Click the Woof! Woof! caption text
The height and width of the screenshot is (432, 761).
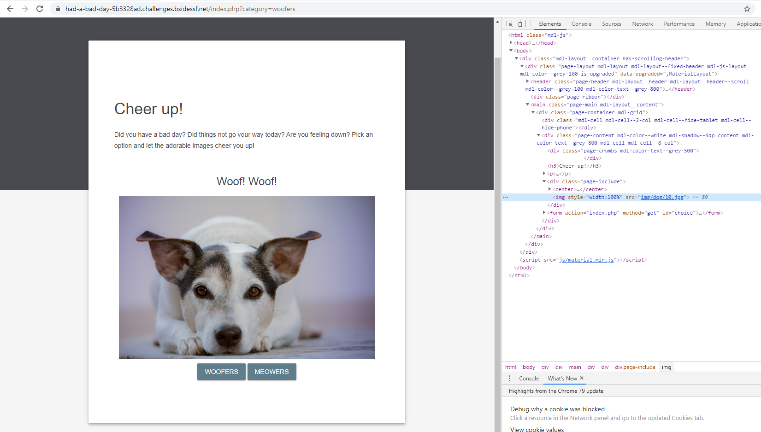pos(247,181)
